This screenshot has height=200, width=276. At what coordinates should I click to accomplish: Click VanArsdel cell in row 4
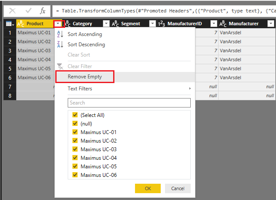[x=247, y=60]
